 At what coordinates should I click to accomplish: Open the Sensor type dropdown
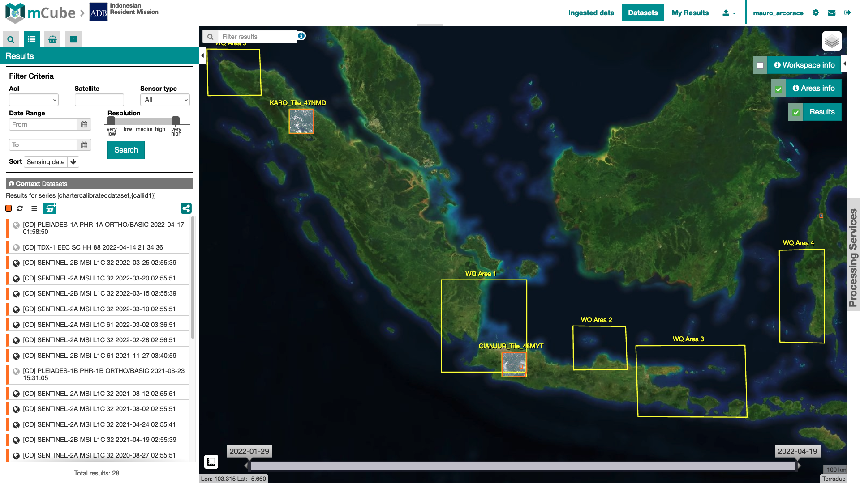[x=165, y=99]
